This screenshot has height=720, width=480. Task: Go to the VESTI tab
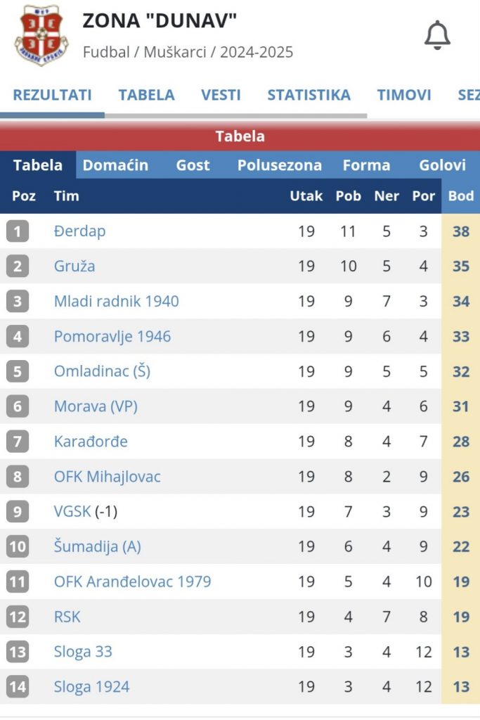tap(221, 95)
